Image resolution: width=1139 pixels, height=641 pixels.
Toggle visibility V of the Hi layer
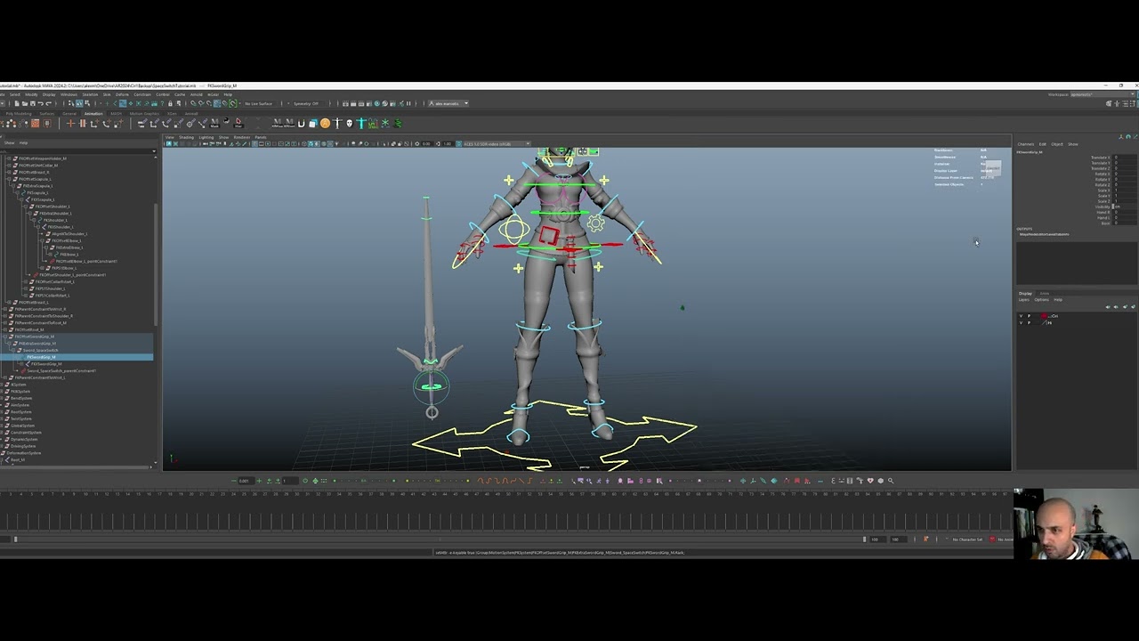1021,322
